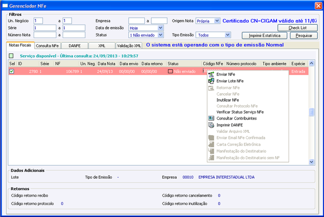The width and height of the screenshot is (324, 217).
Task: Open the Status filter dropdown
Action: (160, 35)
